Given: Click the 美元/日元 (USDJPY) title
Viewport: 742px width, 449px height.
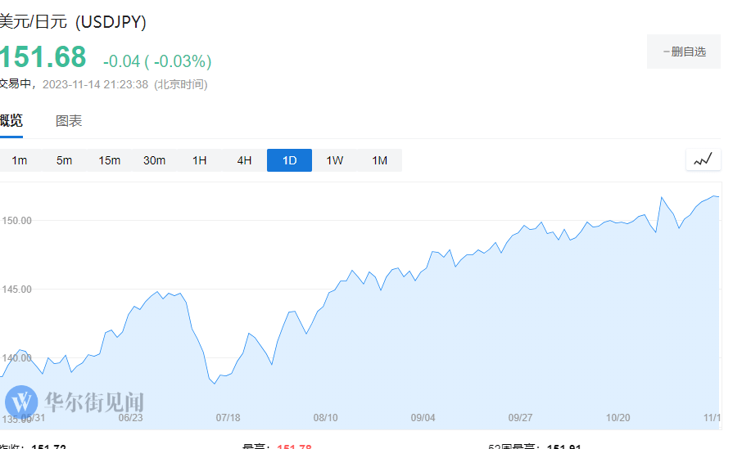Looking at the screenshot, I should click(72, 22).
